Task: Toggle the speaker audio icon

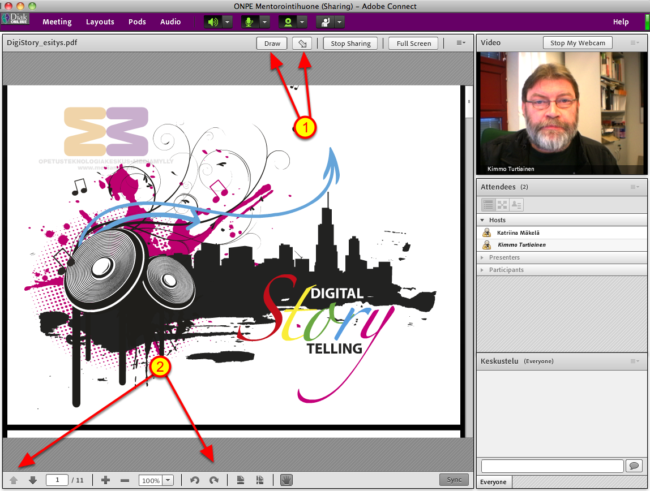Action: click(x=213, y=22)
